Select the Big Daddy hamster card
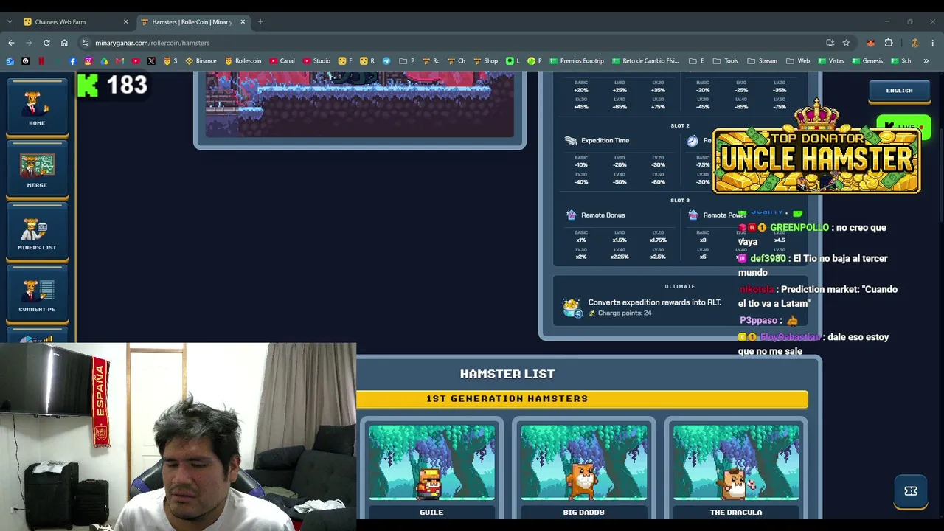The width and height of the screenshot is (944, 531). point(583,469)
